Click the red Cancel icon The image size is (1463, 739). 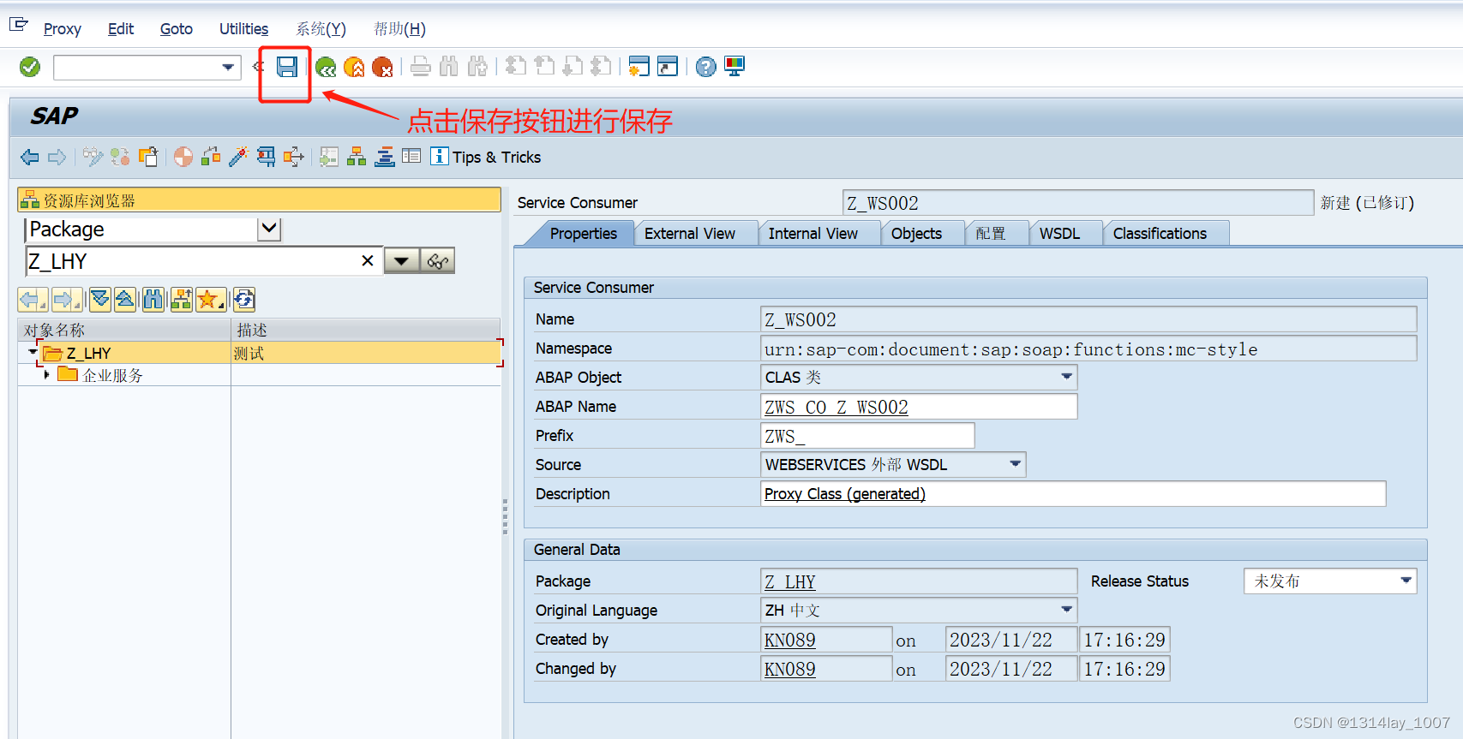(x=382, y=67)
